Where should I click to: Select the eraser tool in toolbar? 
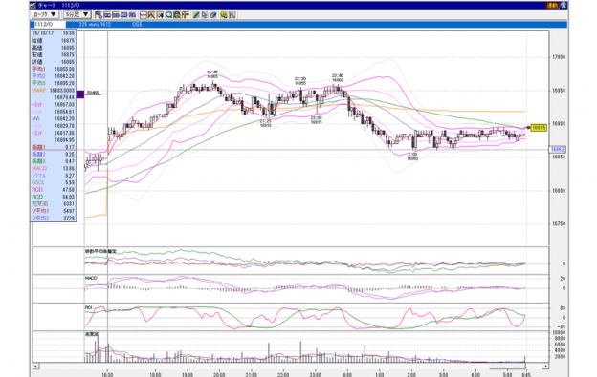tap(212, 15)
